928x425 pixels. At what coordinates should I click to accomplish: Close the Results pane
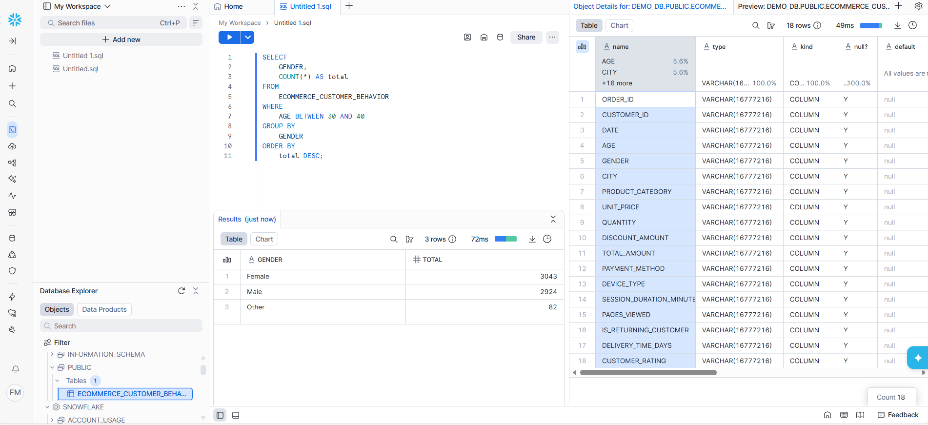click(553, 219)
